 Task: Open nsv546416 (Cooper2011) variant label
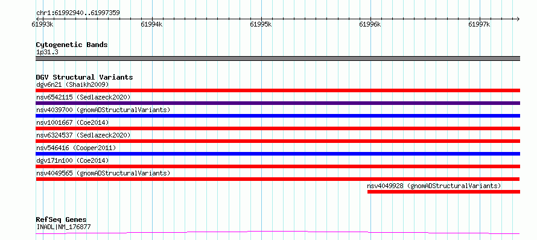click(76, 148)
